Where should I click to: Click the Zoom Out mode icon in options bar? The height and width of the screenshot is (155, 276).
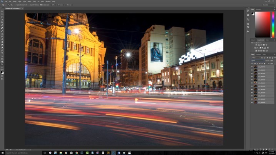click(x=12, y=5)
